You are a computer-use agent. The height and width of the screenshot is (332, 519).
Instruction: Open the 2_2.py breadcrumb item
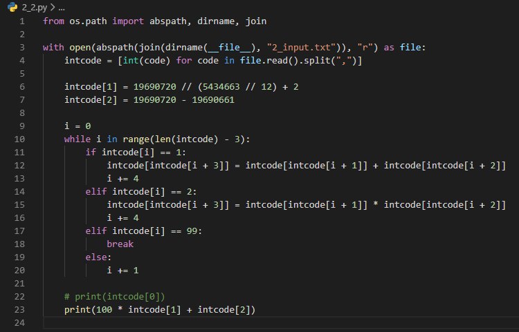tap(35, 8)
